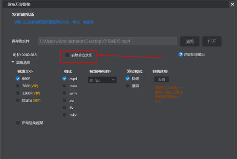Select the 768P(VIP) video size
This screenshot has height=159, width=237.
coord(18,86)
